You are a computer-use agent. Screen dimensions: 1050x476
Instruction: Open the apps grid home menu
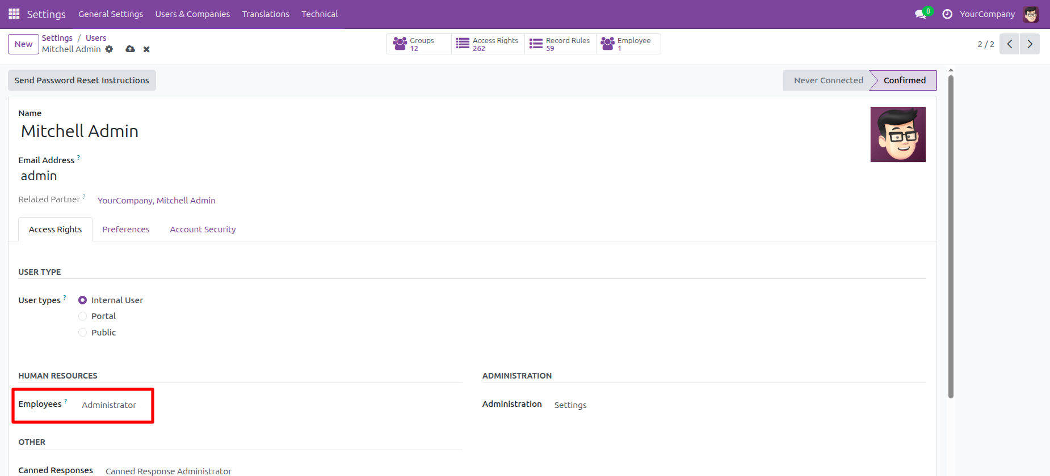point(14,14)
